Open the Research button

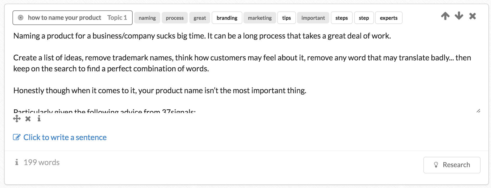tap(452, 165)
